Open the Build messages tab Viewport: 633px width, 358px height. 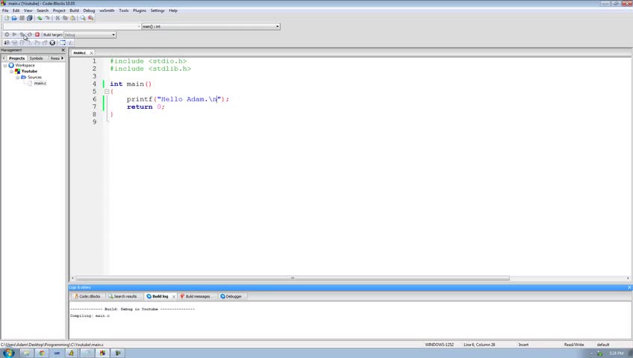pos(195,296)
